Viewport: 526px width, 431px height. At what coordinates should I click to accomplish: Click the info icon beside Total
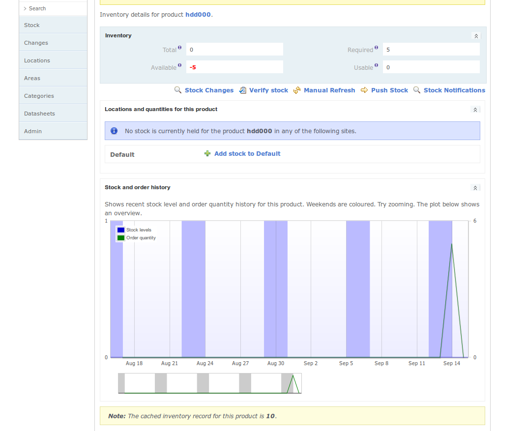coord(179,48)
